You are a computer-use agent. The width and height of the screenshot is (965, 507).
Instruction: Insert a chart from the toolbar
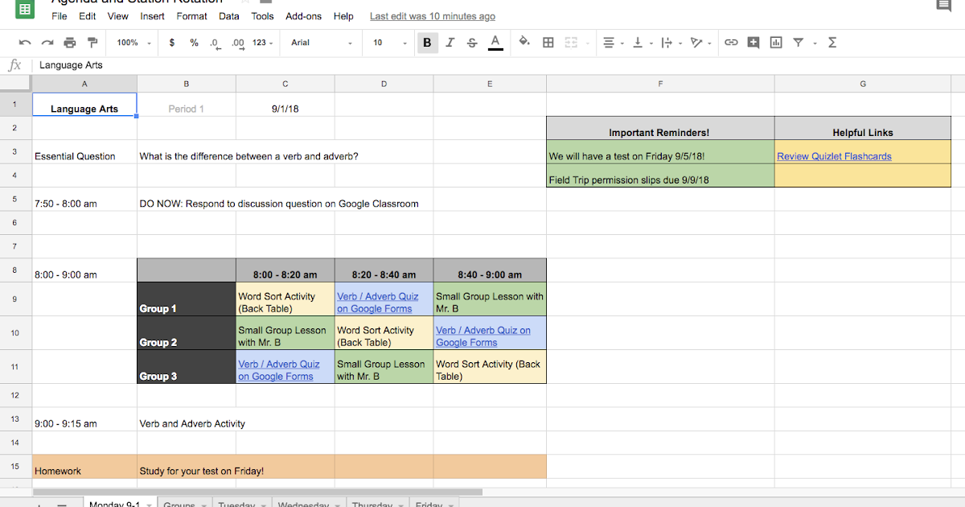776,42
